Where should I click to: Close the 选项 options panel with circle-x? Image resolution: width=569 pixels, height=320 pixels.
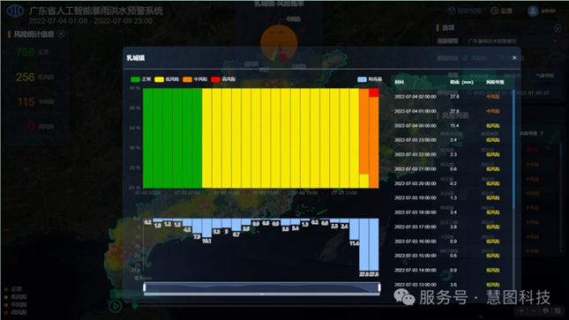tap(558, 28)
